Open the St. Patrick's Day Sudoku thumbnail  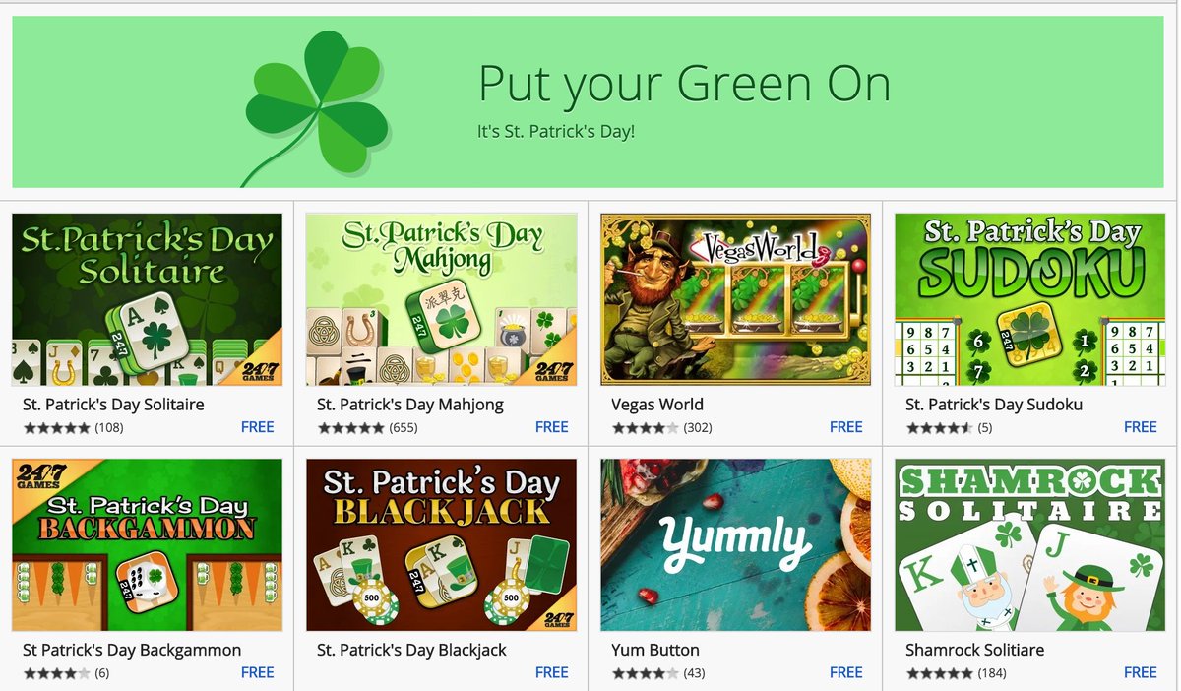tap(1029, 299)
